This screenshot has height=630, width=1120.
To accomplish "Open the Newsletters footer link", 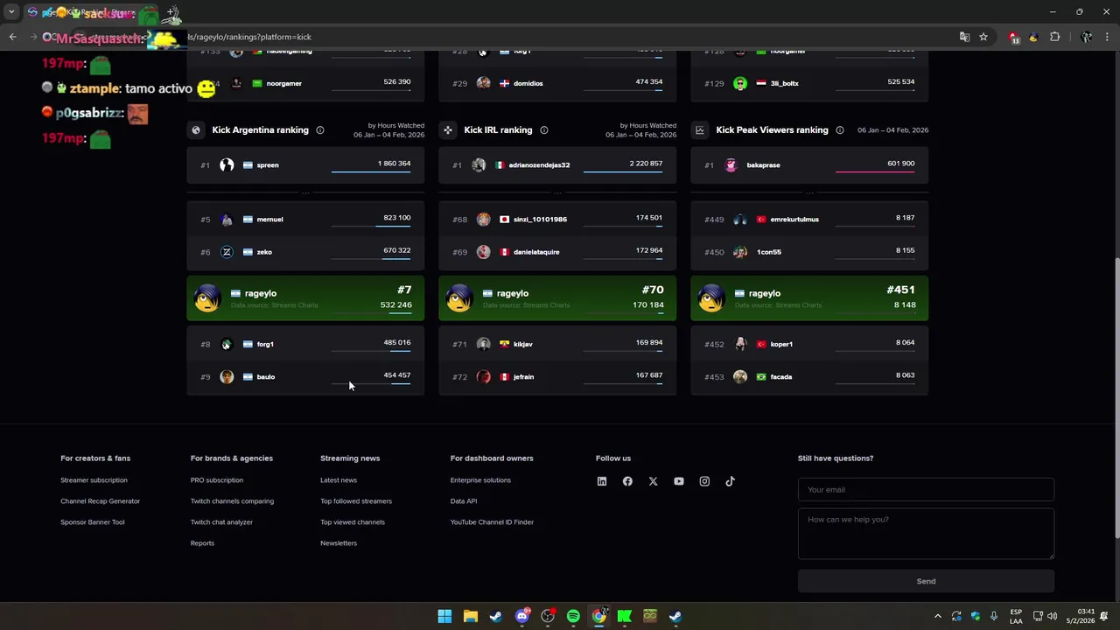I will [339, 543].
